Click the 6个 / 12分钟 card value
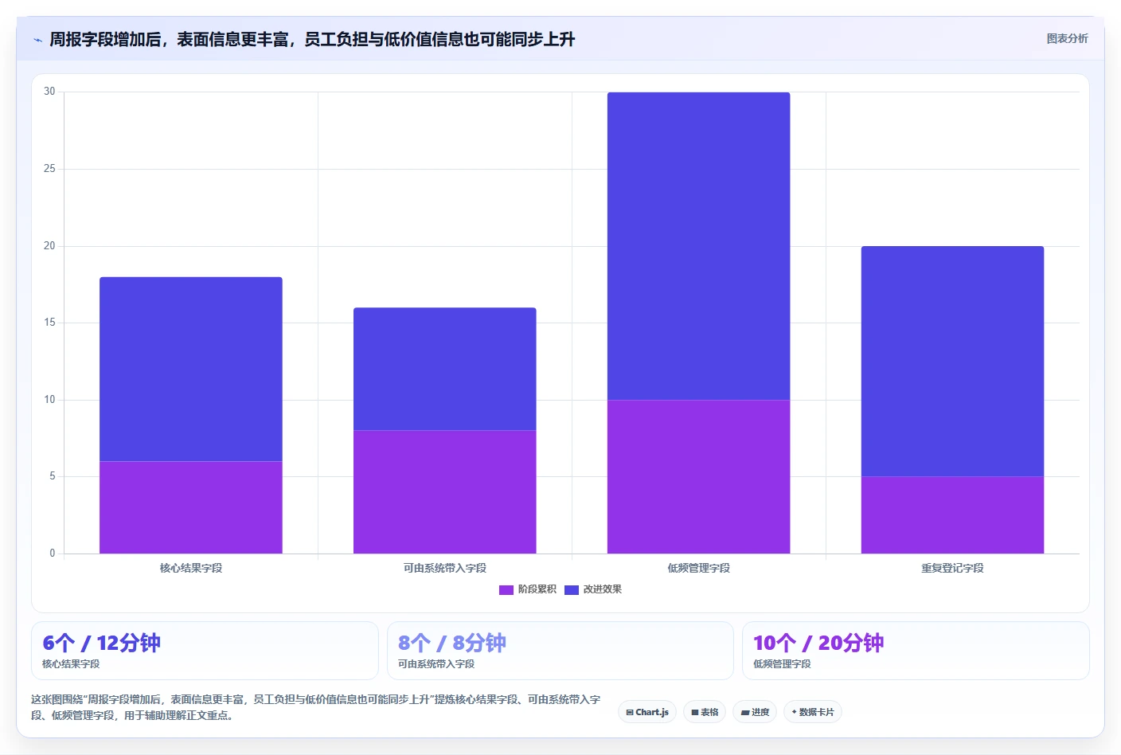Image resolution: width=1121 pixels, height=755 pixels. [x=102, y=643]
